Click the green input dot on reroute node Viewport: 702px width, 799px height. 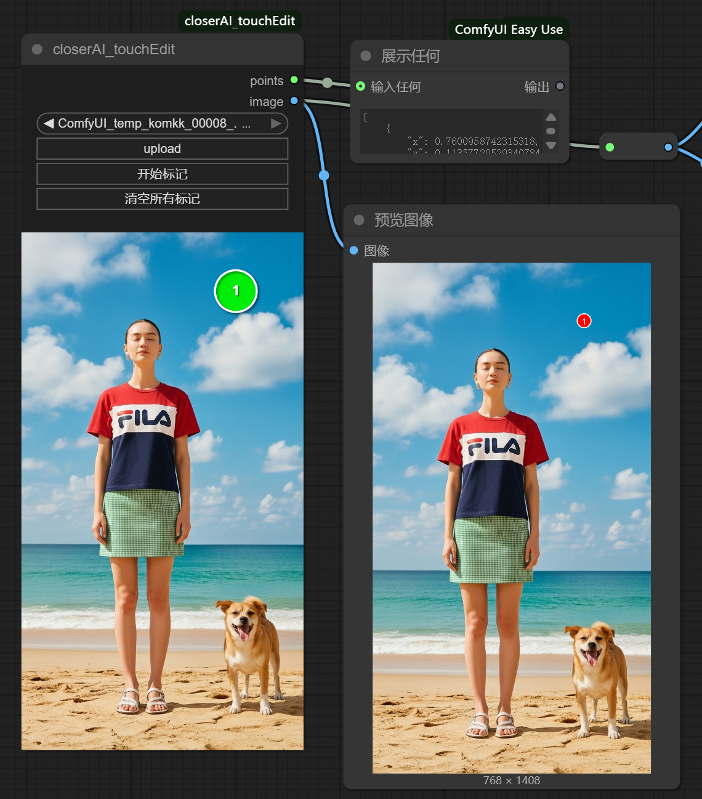[x=610, y=147]
